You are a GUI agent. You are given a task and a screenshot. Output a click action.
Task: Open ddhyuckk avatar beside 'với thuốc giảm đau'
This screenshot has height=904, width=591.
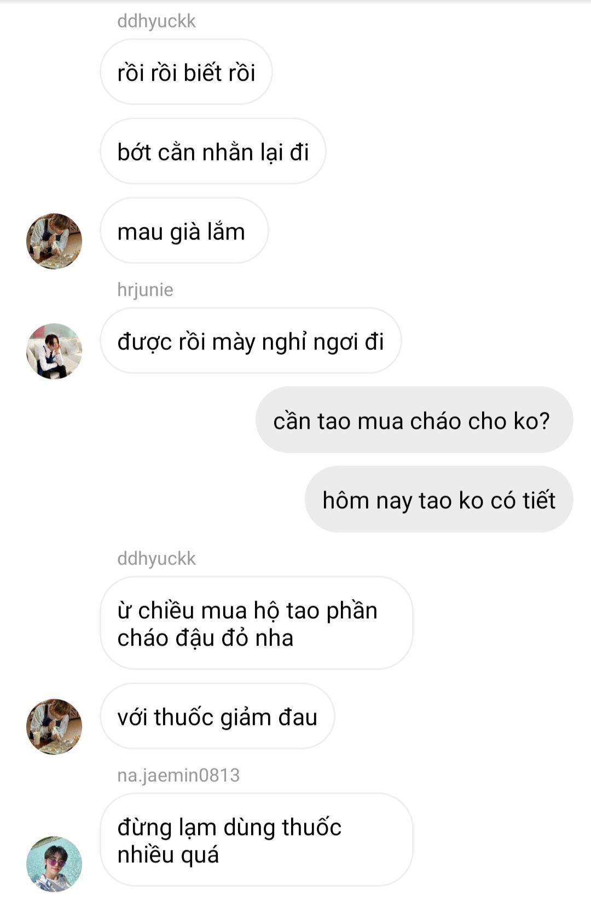[54, 727]
